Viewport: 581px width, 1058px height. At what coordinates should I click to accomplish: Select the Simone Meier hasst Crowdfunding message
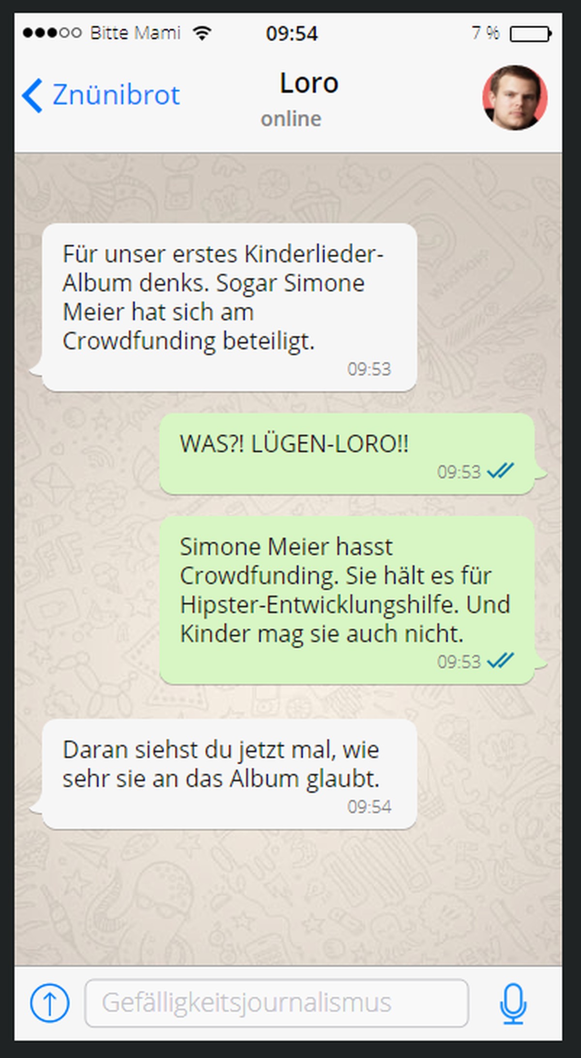(x=353, y=600)
